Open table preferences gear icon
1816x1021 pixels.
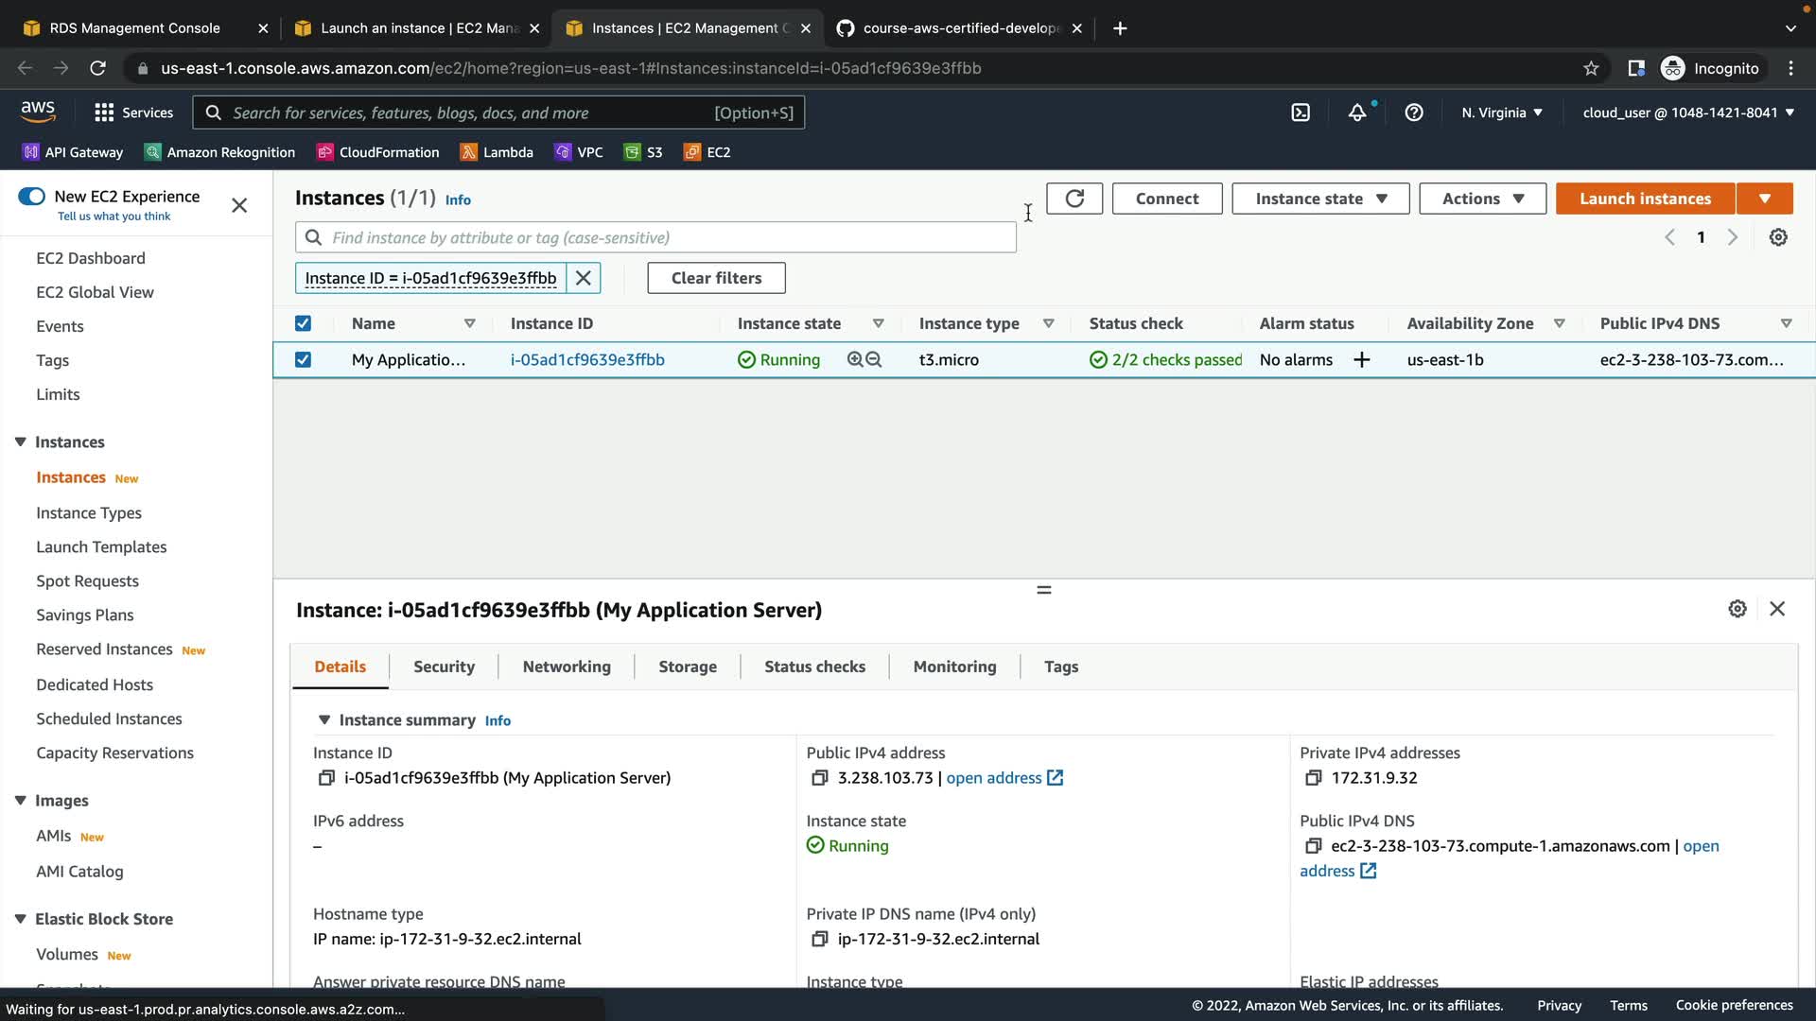1778,237
